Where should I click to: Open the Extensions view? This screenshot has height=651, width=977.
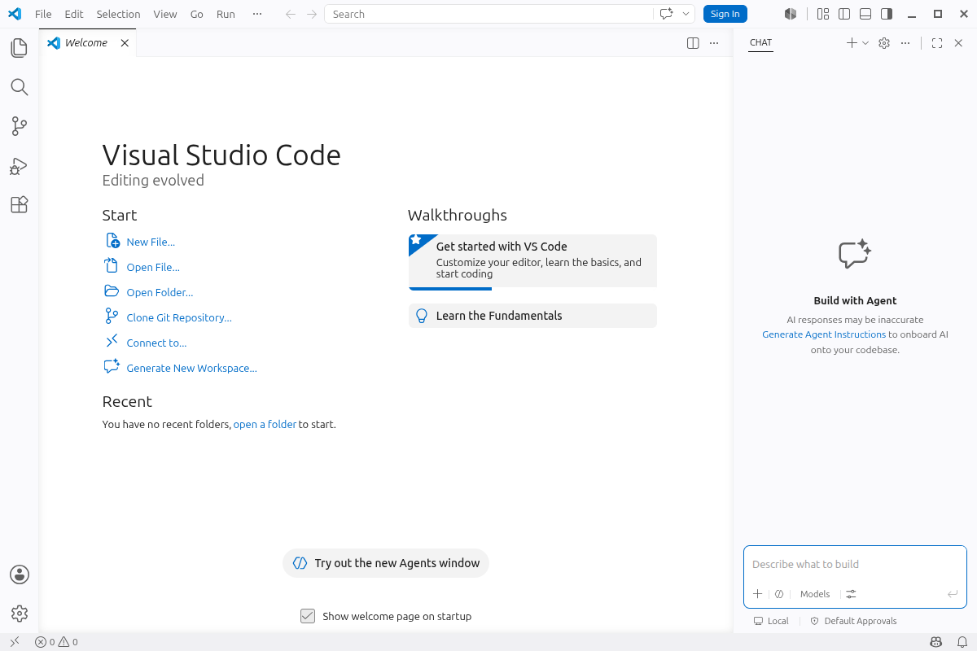click(20, 205)
